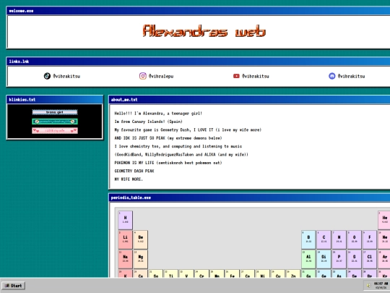390x293 pixels.
Task: Select Argon (Ar) element cell
Action: tap(384, 259)
